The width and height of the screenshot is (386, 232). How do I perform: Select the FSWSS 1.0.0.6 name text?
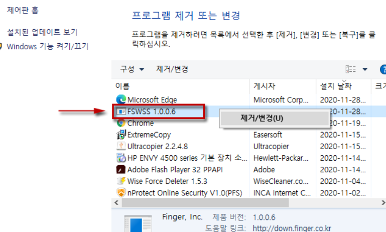tap(152, 111)
